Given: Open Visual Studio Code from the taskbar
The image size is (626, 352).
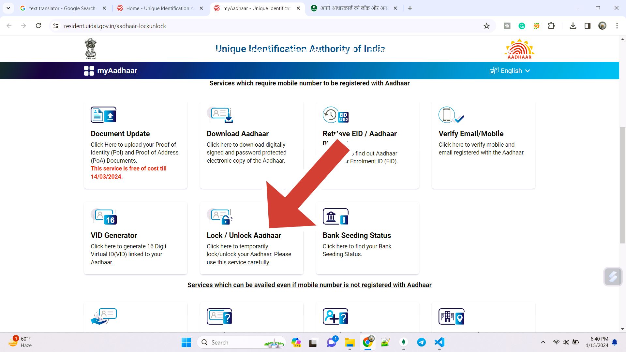Looking at the screenshot, I should pyautogui.click(x=439, y=342).
